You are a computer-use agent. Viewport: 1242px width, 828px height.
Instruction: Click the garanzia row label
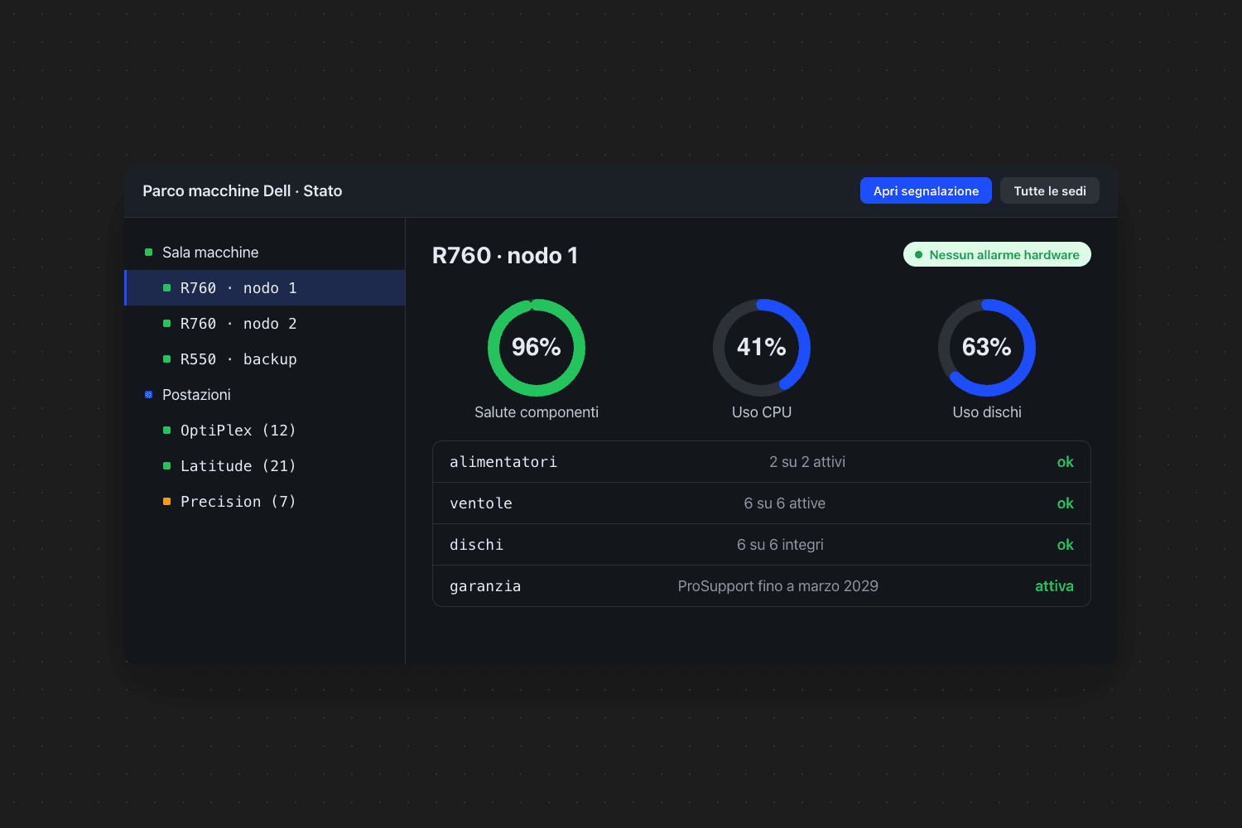[x=485, y=586]
